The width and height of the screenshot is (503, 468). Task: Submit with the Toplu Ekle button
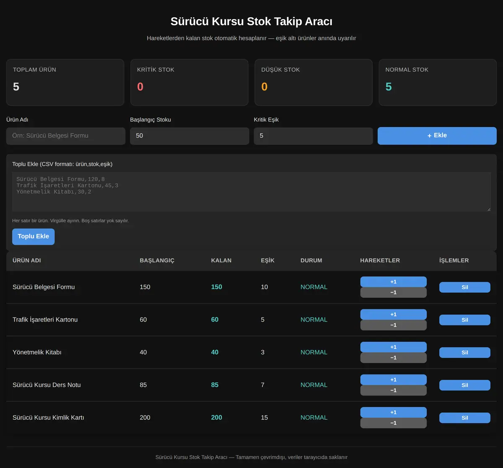34,237
